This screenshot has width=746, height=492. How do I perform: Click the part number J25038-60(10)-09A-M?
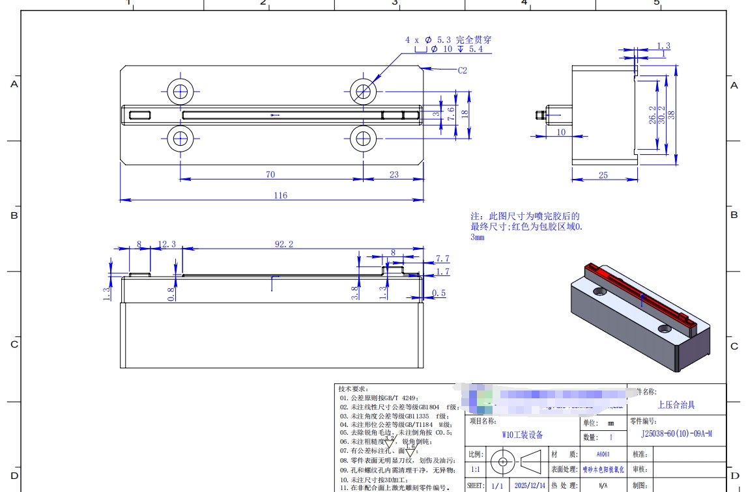click(x=676, y=433)
